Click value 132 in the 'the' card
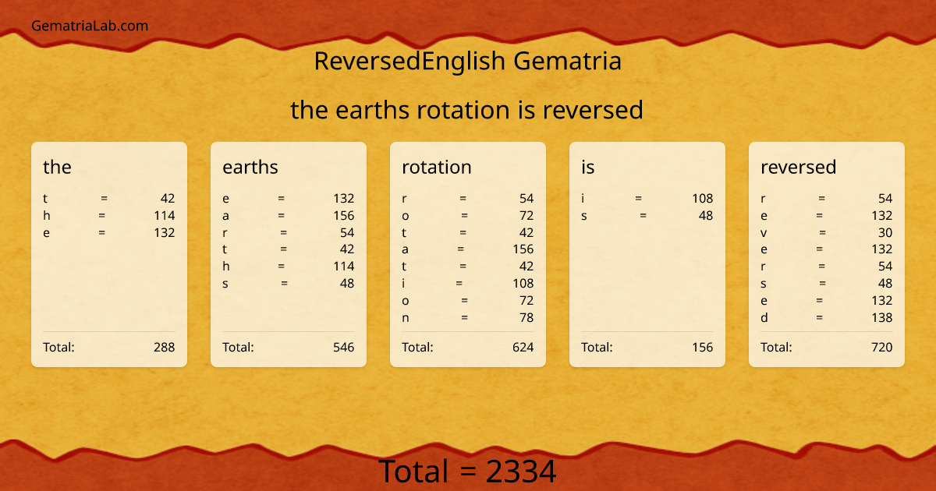The height and width of the screenshot is (491, 936). tap(165, 233)
